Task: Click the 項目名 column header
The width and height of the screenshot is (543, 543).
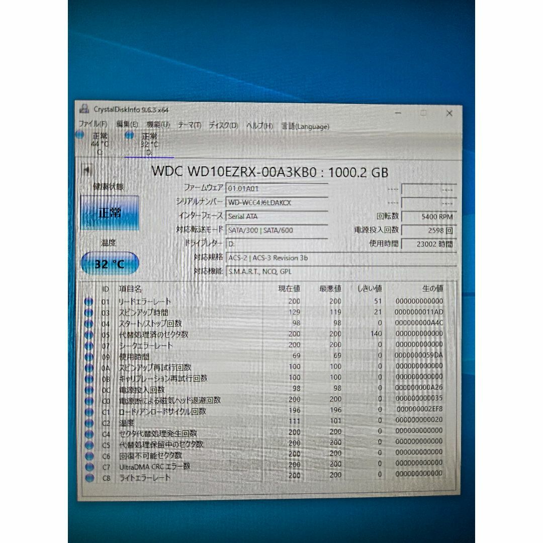Action: [130, 289]
